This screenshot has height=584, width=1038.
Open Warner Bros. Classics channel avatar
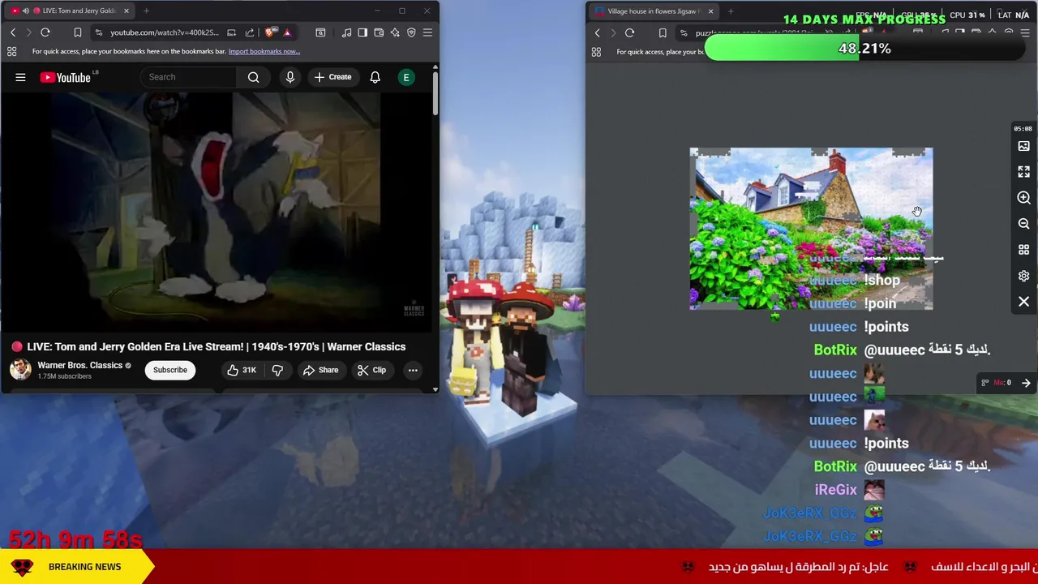tap(20, 369)
